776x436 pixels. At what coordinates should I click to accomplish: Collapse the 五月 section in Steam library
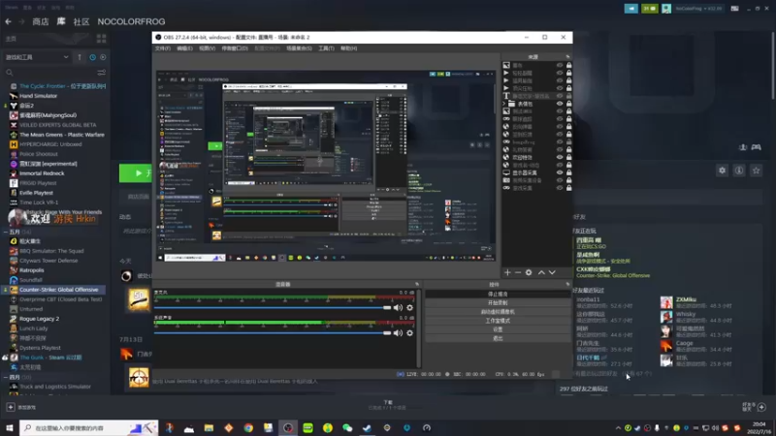click(x=6, y=232)
